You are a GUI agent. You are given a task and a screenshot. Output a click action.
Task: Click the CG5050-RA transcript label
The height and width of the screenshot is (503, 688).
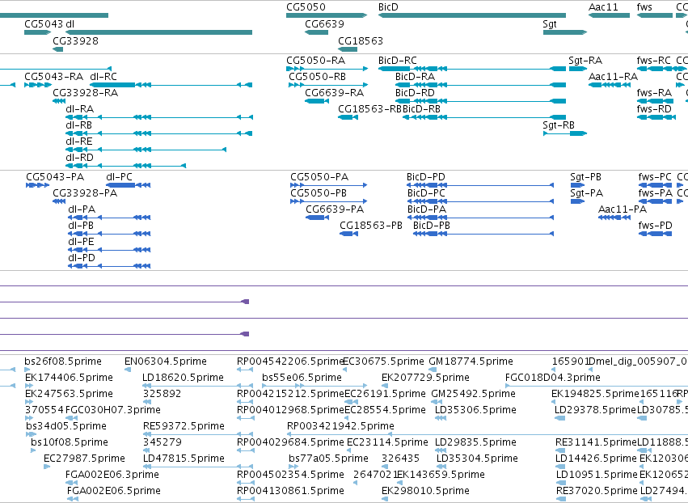coord(315,60)
